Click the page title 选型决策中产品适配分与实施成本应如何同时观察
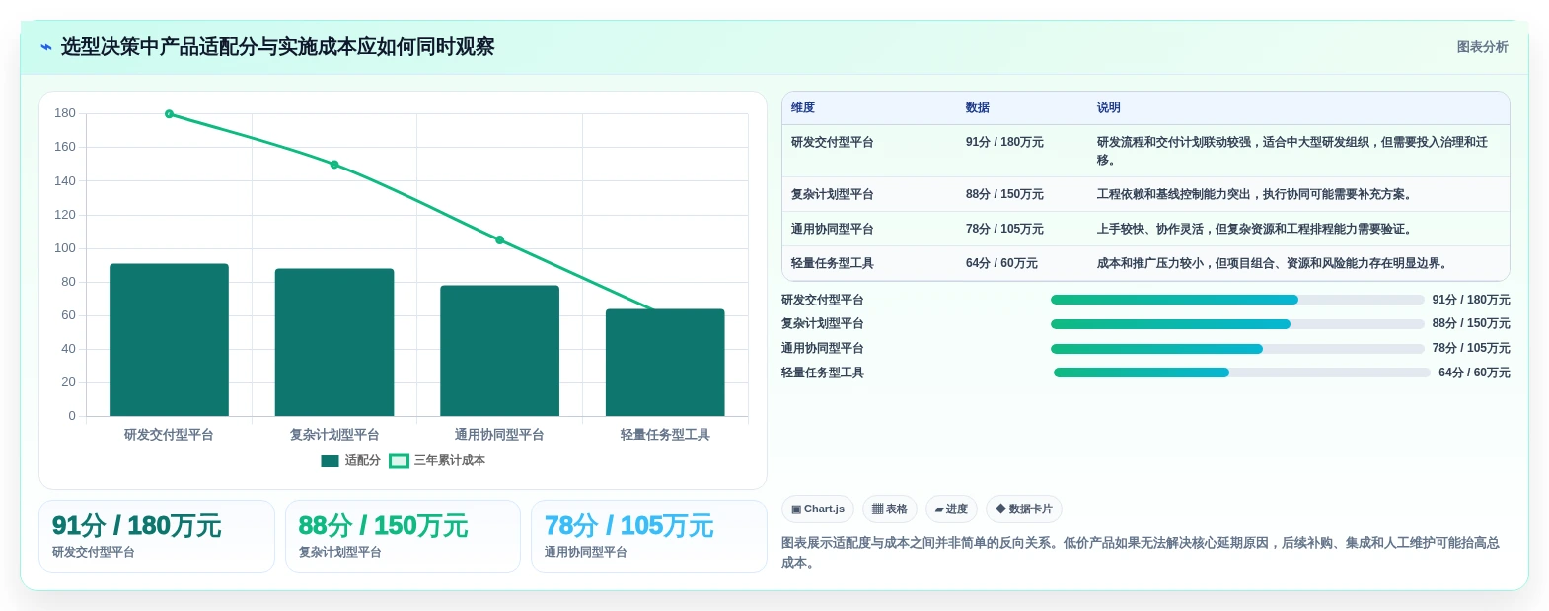 point(277,47)
